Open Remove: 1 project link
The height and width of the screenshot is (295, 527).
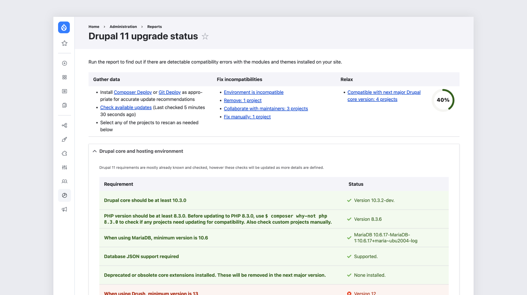tap(243, 100)
